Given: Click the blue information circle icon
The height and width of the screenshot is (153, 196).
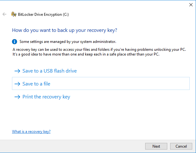Looking at the screenshot, I should (x=15, y=42).
